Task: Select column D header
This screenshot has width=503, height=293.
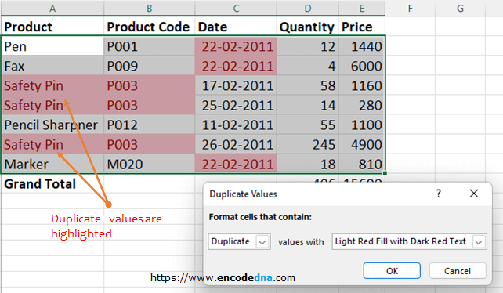Action: tap(308, 8)
